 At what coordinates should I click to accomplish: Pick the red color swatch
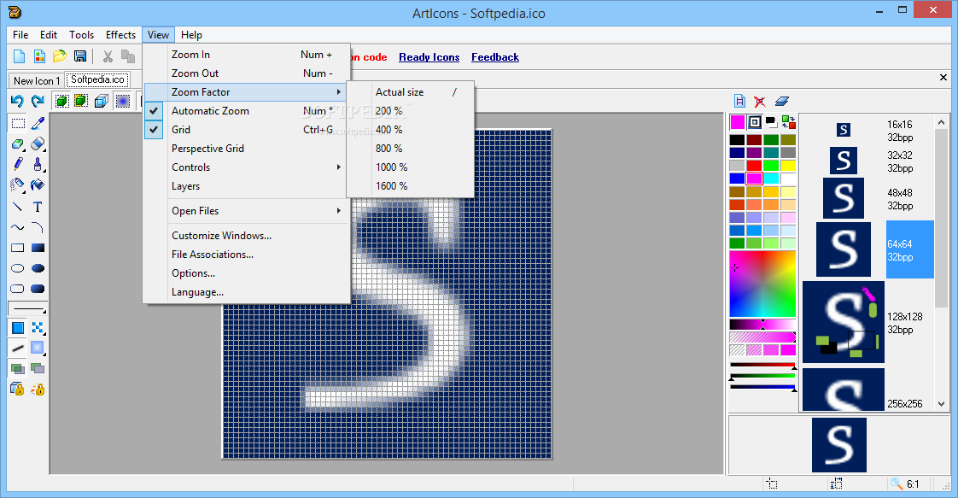(x=754, y=166)
